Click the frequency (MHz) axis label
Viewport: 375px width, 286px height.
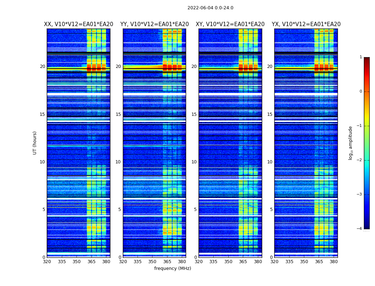pos(172,268)
